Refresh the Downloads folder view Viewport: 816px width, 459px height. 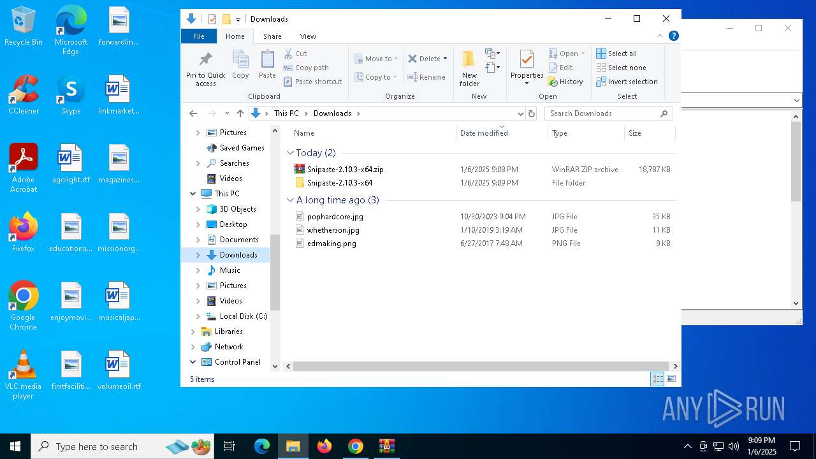point(532,113)
